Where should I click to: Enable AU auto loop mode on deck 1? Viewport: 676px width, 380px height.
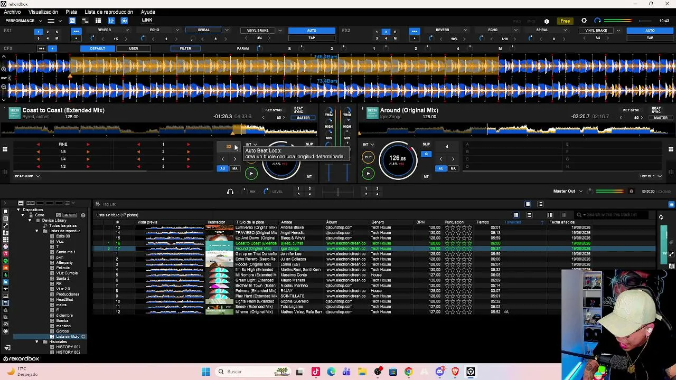coord(222,168)
